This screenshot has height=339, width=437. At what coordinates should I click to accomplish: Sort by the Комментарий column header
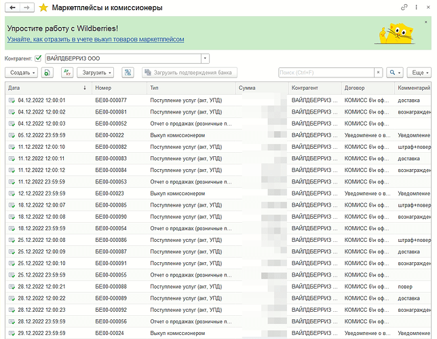click(414, 88)
